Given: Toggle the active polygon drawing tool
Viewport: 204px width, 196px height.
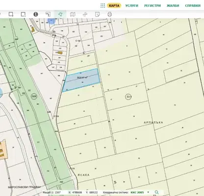Looking at the screenshot, I should click(60, 14).
